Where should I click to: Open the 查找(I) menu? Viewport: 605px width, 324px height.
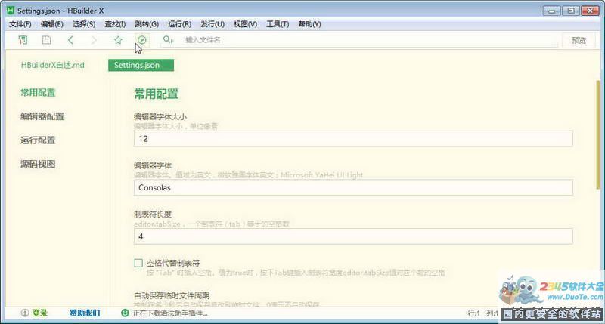coord(115,24)
